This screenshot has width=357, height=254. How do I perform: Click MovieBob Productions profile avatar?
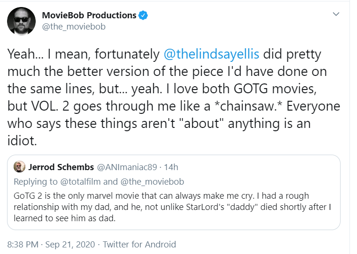coord(22,22)
